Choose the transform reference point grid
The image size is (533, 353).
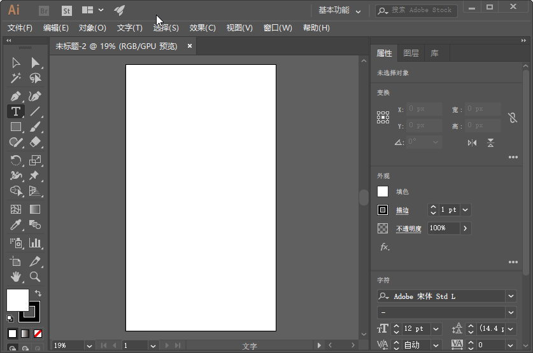[383, 118]
